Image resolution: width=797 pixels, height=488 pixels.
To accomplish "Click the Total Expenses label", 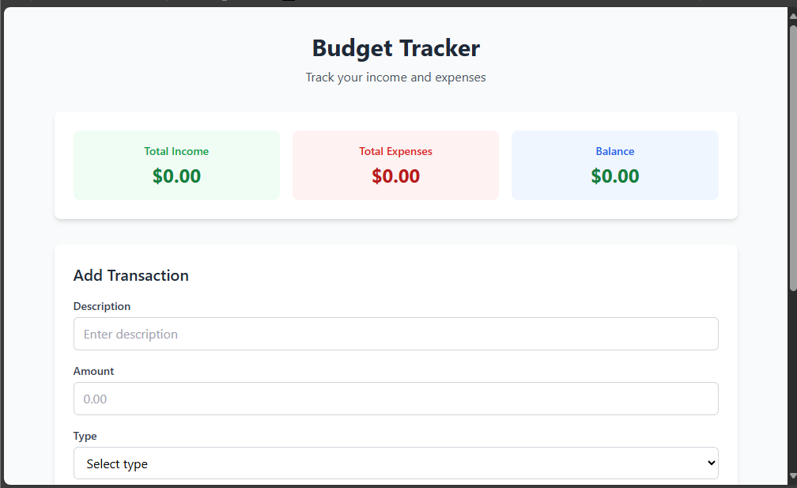I will coord(395,151).
